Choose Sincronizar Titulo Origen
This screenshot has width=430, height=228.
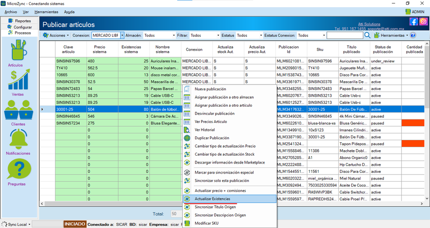coord(230,207)
